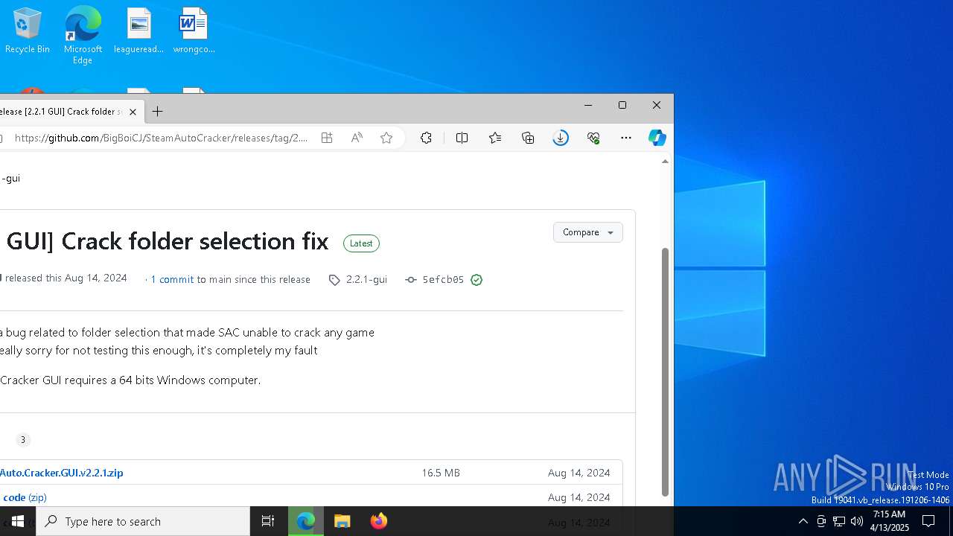Image resolution: width=953 pixels, height=536 pixels.
Task: Open Browser essentials heart icon
Action: click(x=593, y=138)
